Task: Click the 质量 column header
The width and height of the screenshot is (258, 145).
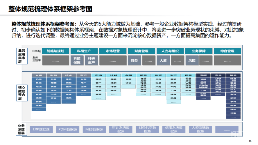Action: (188, 75)
